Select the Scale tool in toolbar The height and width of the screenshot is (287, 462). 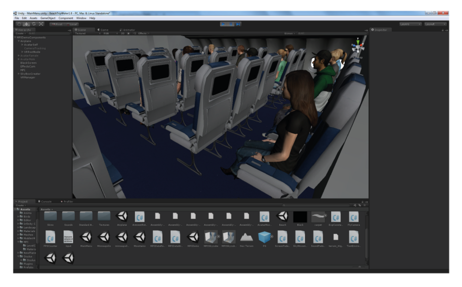click(41, 24)
